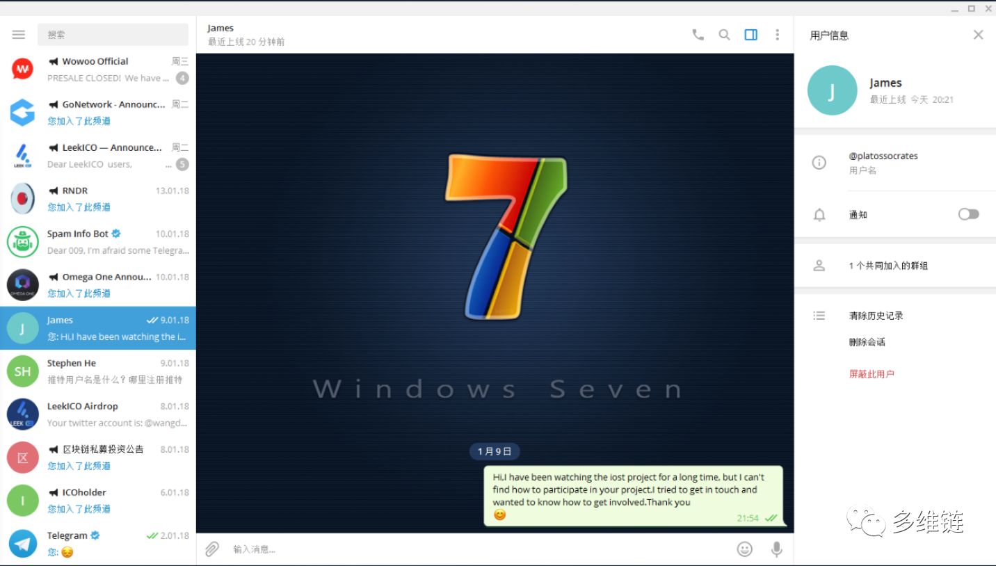Image resolution: width=996 pixels, height=566 pixels.
Task: Open the Telegram official chat
Action: 98,544
